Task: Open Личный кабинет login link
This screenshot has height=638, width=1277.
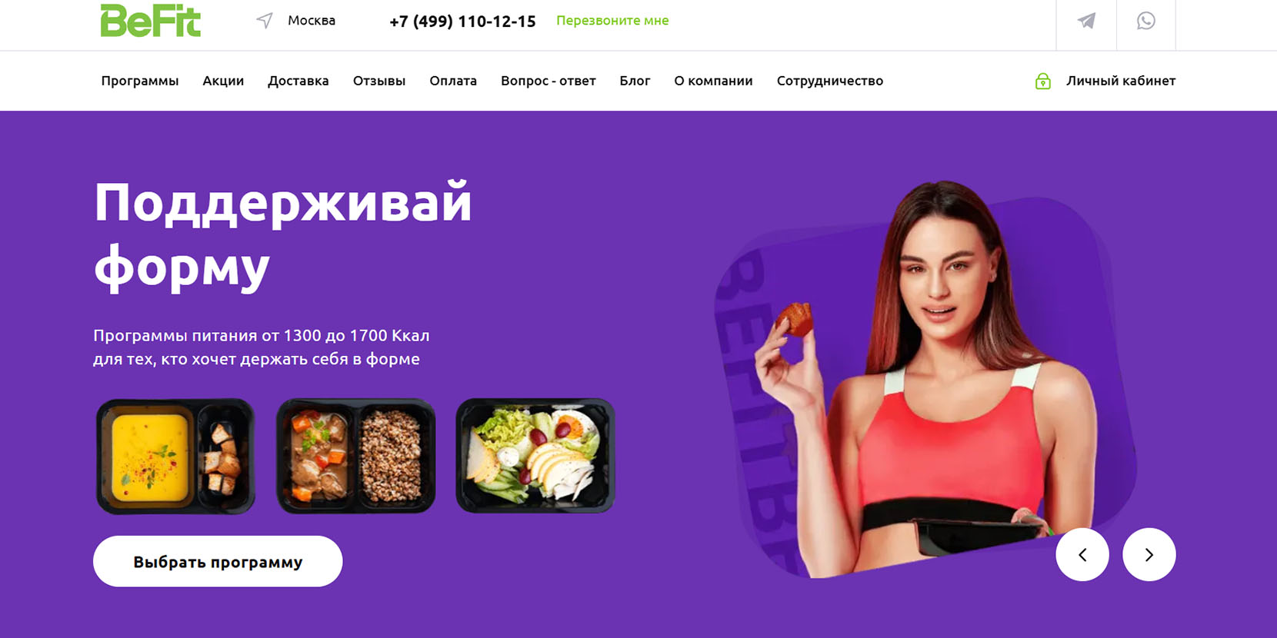Action: (x=1121, y=81)
